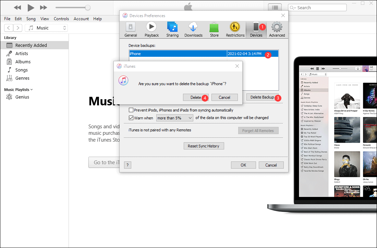Open the Store preferences tab

pos(214,29)
